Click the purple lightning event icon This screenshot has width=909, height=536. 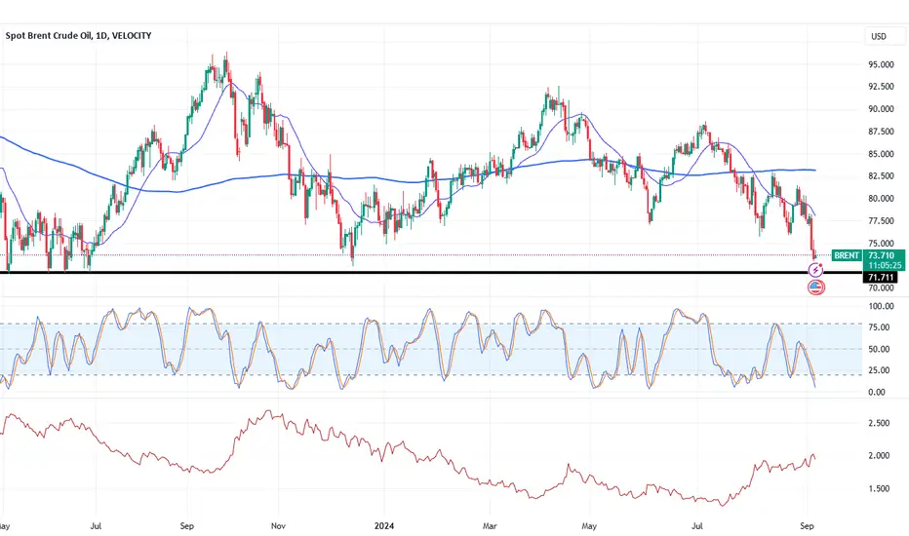coord(815,270)
